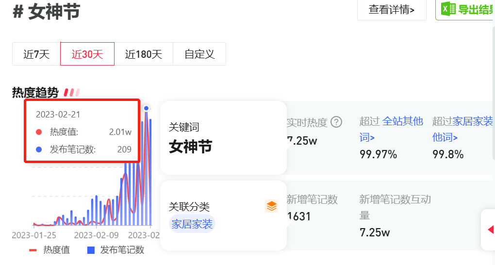Click the 女神节 keyword text in card

click(x=190, y=147)
